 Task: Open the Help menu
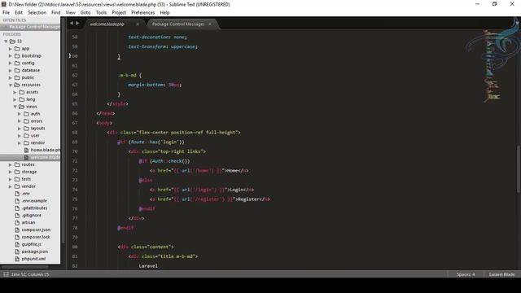[x=164, y=13]
